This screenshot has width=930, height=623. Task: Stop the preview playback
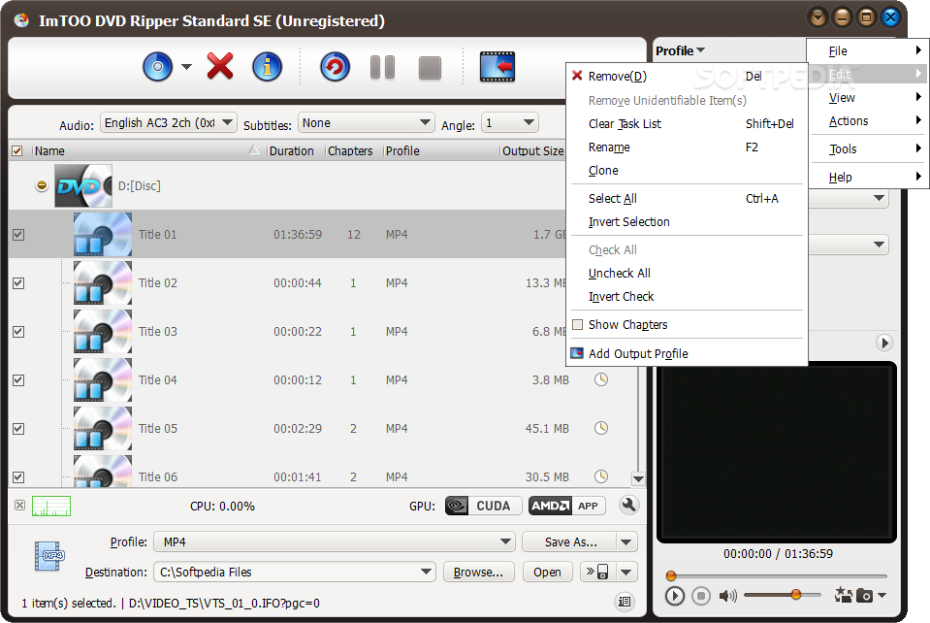[701, 595]
